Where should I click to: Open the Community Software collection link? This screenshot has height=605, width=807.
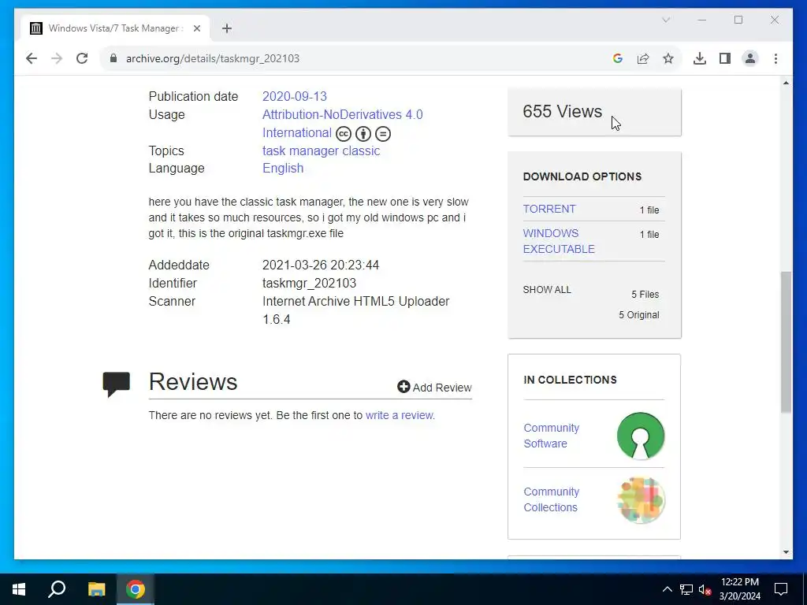click(x=551, y=436)
